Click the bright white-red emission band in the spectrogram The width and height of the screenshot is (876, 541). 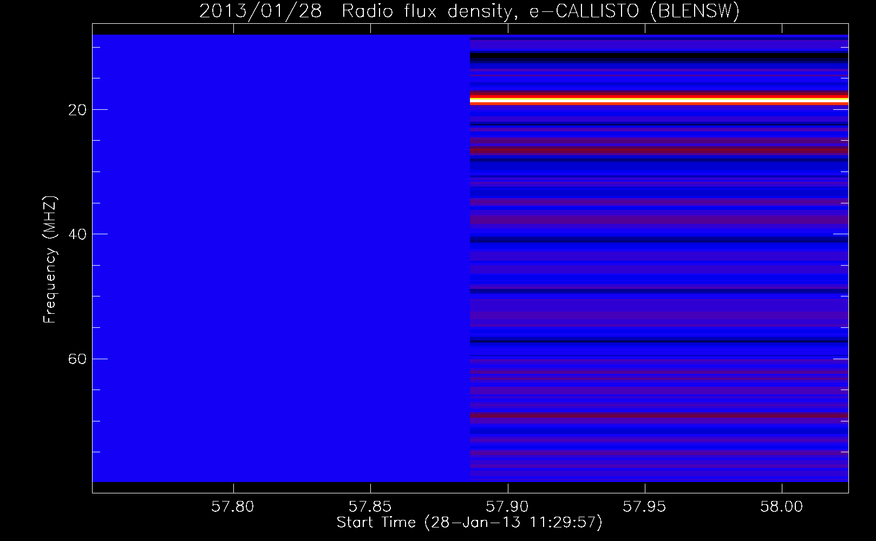pyautogui.click(x=659, y=100)
